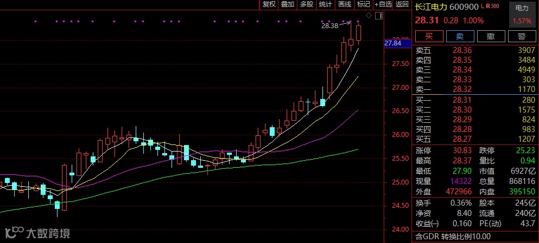Click the red 买 buy button

(x=429, y=36)
